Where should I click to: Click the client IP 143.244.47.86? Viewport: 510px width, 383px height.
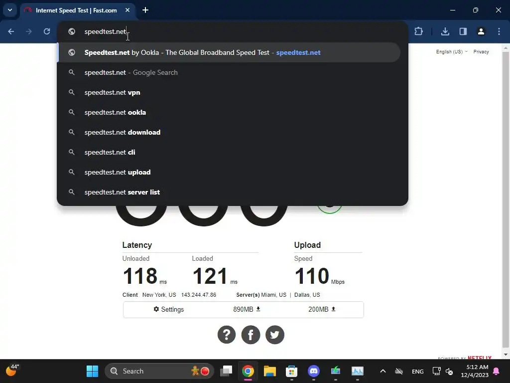[x=199, y=295]
